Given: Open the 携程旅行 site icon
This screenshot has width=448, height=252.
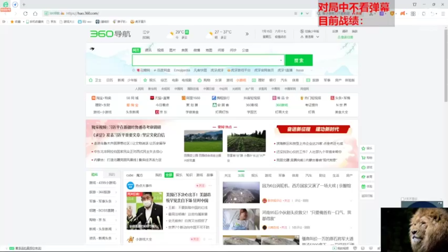Looking at the screenshot, I should click(214, 98).
